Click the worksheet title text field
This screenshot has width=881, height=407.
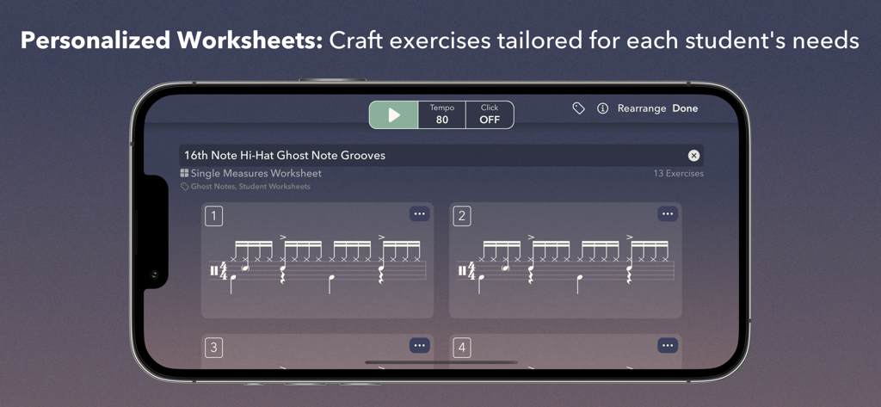tap(430, 156)
